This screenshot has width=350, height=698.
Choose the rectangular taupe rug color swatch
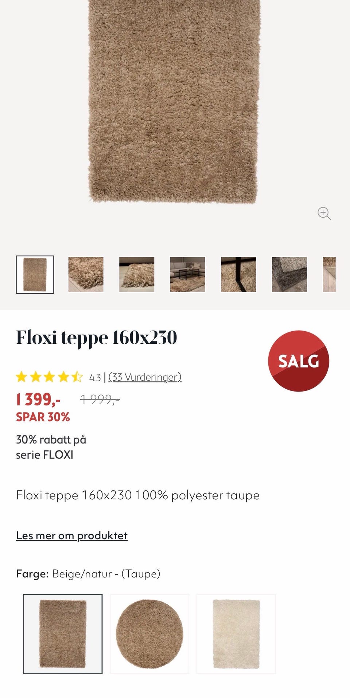[63, 634]
